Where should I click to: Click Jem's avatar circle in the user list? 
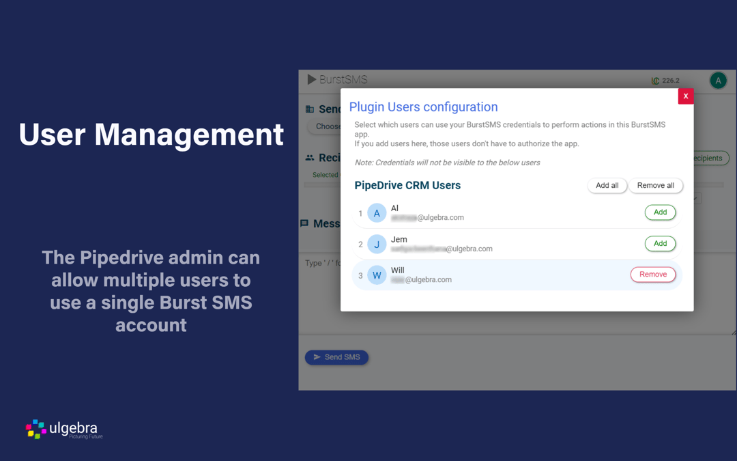(x=377, y=244)
